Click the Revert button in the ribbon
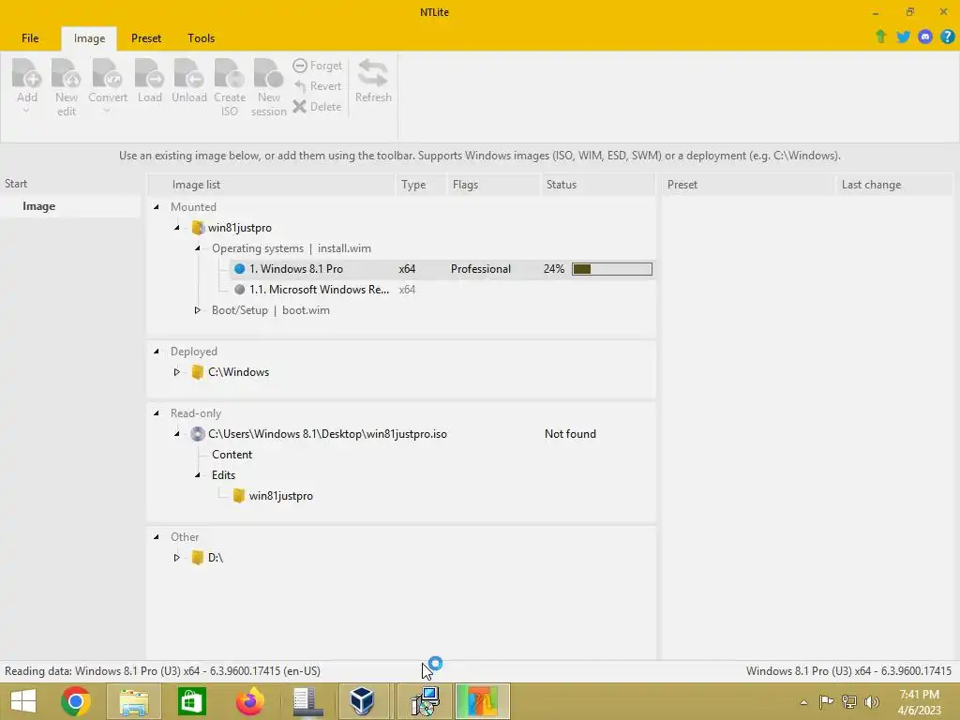Viewport: 960px width, 720px height. coord(317,86)
